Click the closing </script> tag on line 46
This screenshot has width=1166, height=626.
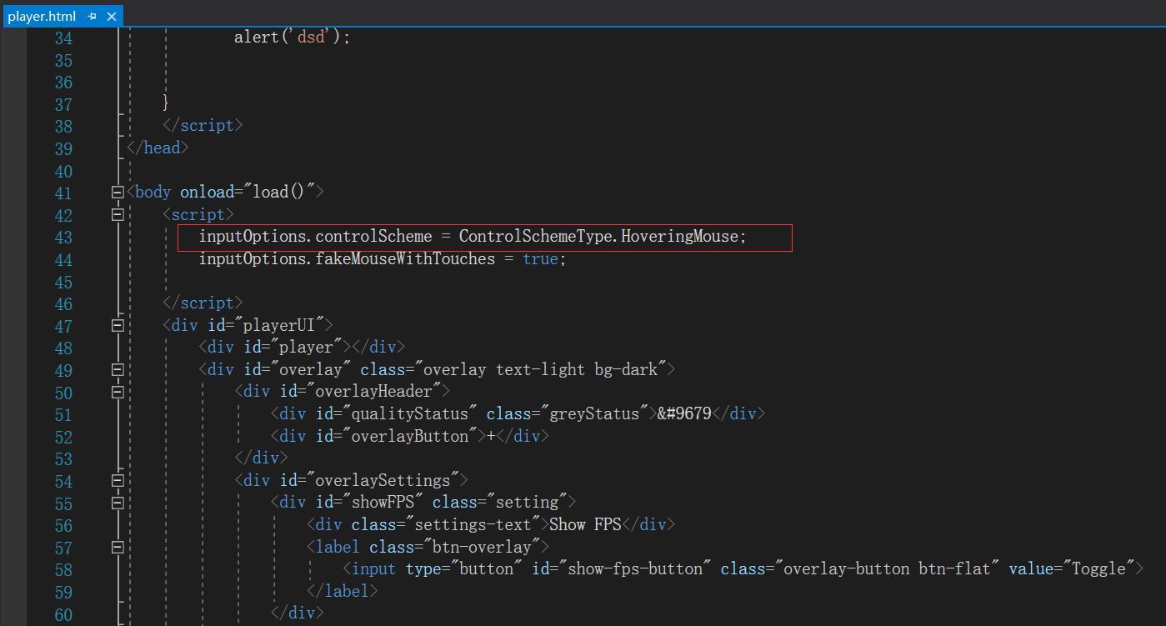point(203,303)
